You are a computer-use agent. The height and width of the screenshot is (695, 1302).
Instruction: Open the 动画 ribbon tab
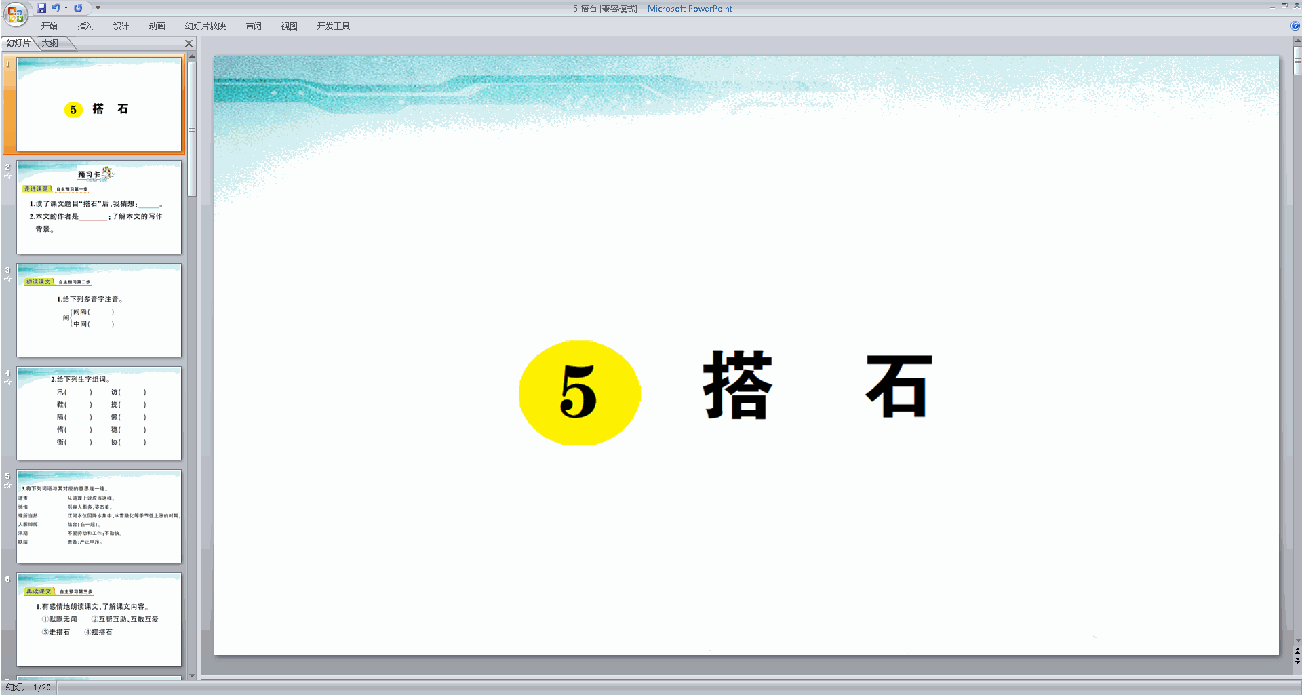(157, 26)
